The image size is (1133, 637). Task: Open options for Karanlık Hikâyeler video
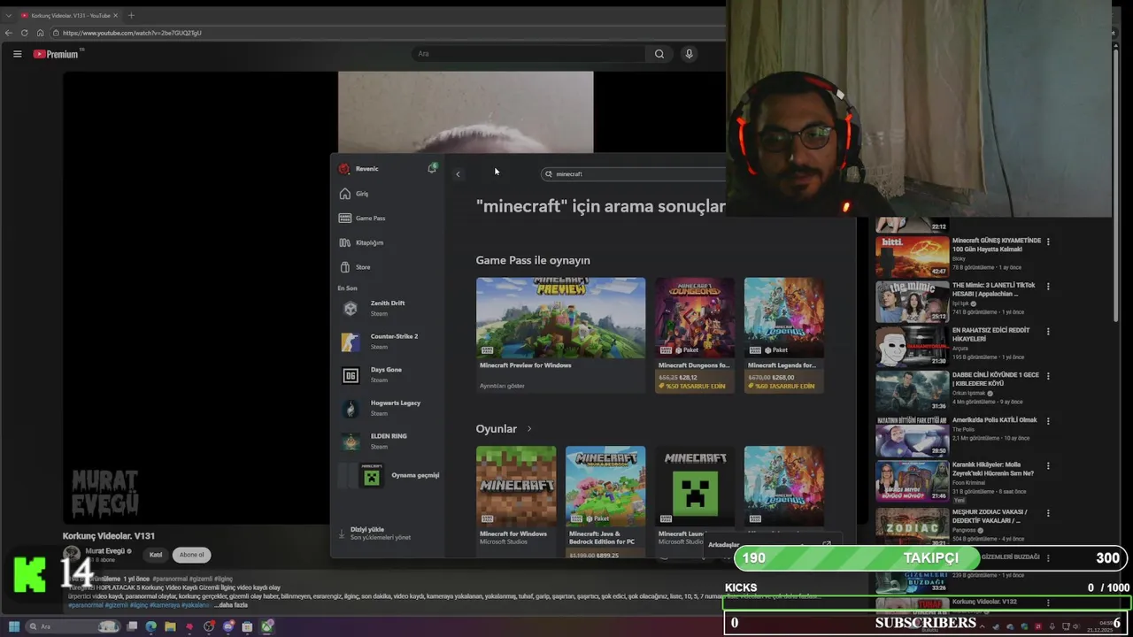click(1048, 466)
